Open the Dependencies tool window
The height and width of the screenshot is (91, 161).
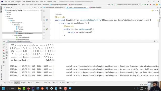71,83
